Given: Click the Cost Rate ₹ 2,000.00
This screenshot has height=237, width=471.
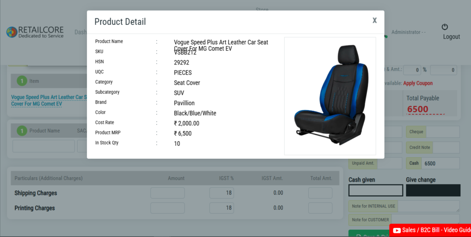Looking at the screenshot, I should (x=187, y=123).
